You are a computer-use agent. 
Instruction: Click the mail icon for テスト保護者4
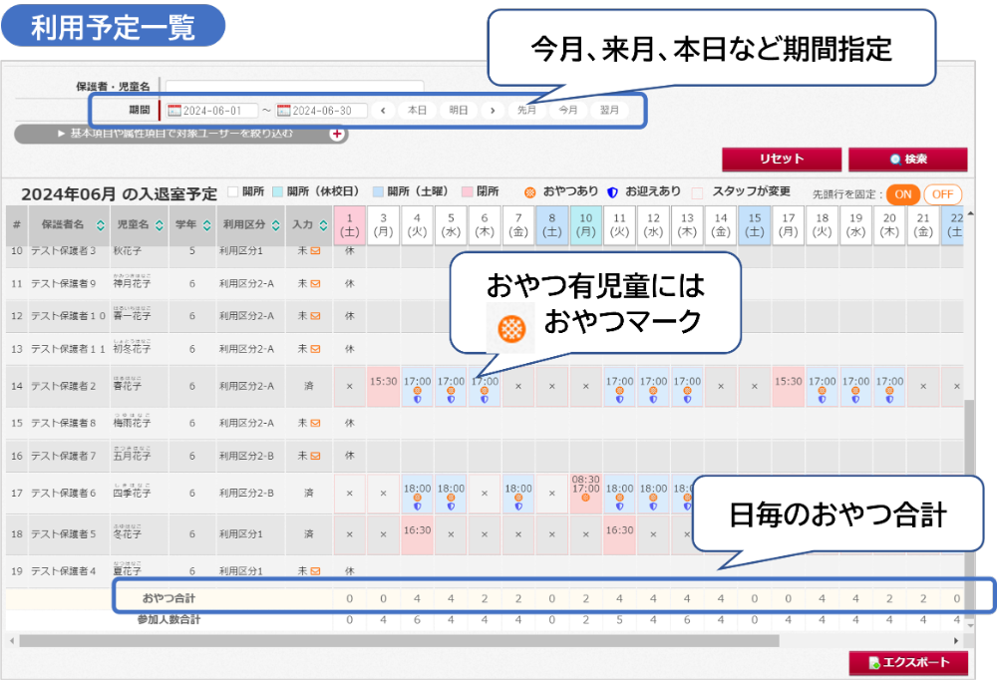point(315,571)
